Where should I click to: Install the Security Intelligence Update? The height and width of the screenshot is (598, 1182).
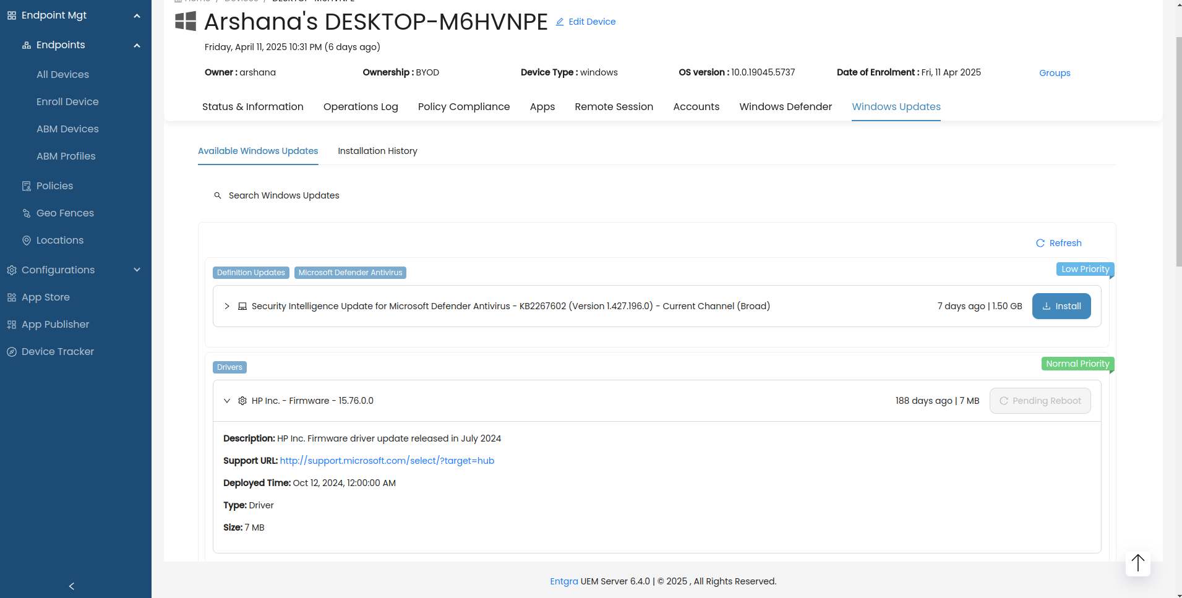pyautogui.click(x=1061, y=306)
